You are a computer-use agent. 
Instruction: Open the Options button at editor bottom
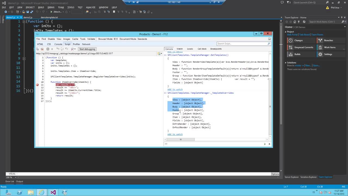click(x=275, y=174)
